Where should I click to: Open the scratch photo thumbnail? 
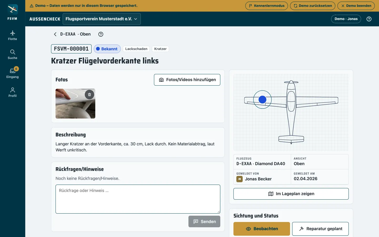pos(75,103)
